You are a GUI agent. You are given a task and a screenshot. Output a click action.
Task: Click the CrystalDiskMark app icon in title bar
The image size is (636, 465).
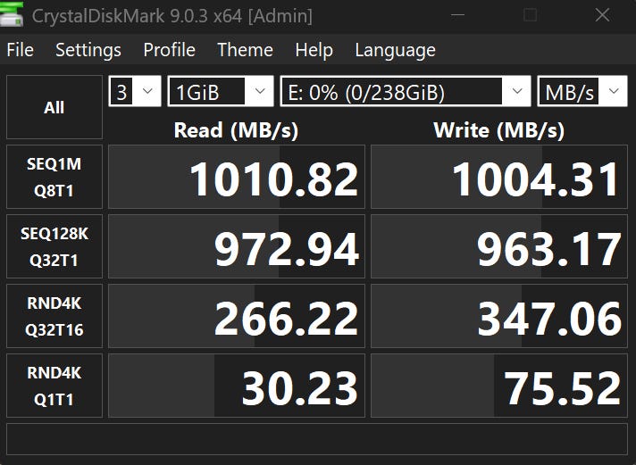(12, 14)
